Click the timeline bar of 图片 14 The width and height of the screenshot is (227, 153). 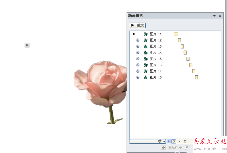pyautogui.click(x=185, y=53)
